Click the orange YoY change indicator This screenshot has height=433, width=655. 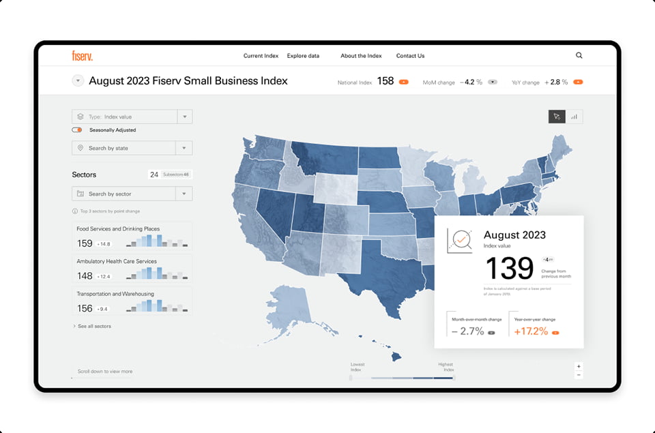tap(578, 82)
